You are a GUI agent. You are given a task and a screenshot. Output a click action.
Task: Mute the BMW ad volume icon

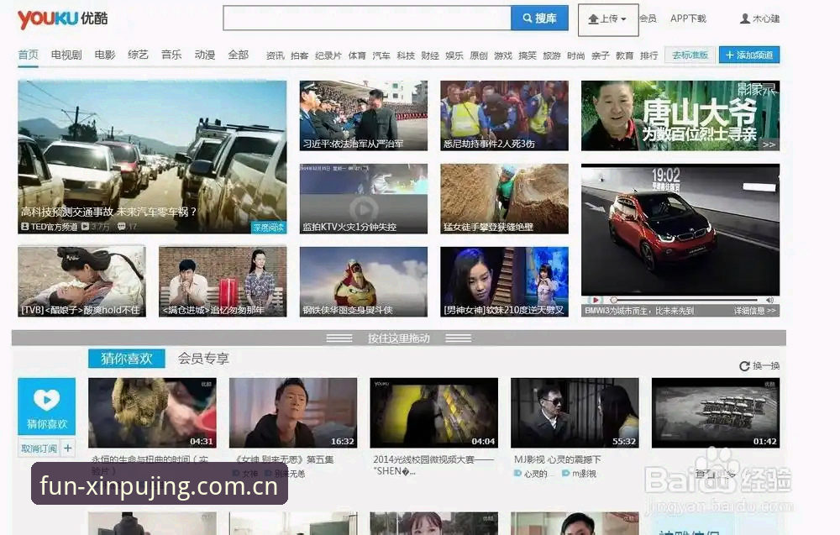[769, 300]
